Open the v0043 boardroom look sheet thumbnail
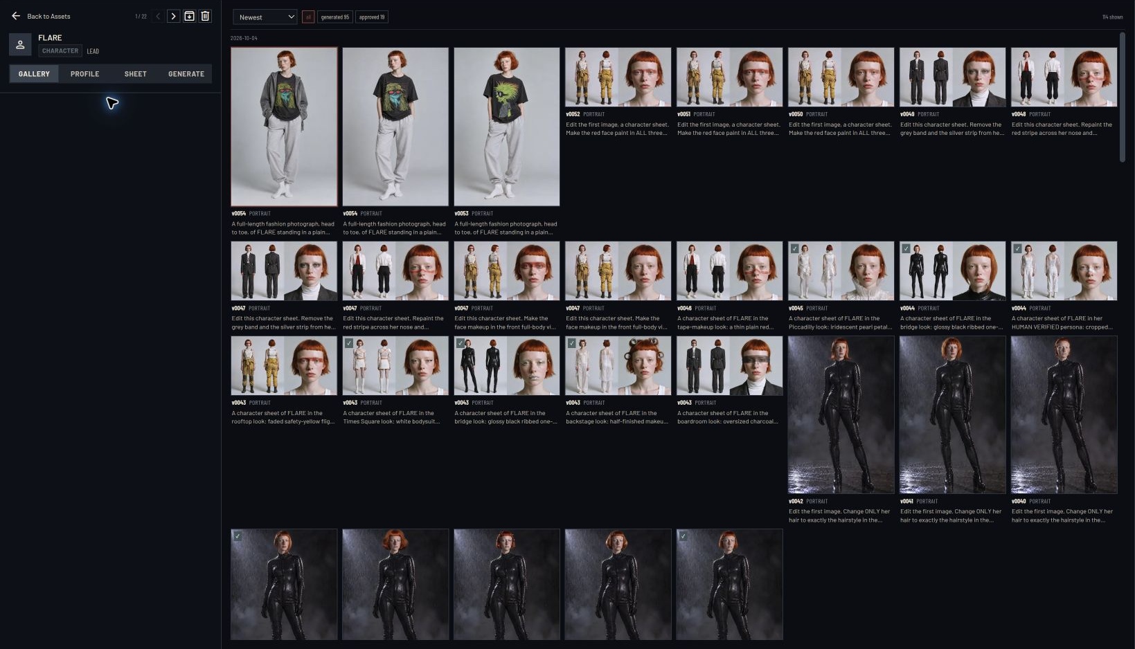1135x649 pixels. (730, 365)
